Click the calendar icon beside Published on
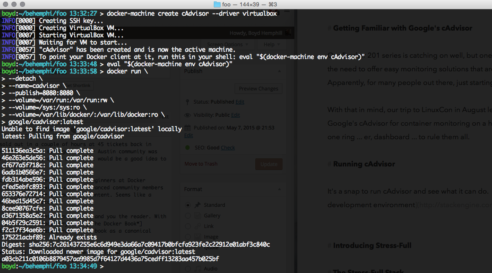Viewport: 492px width, 273px height. tap(187, 128)
